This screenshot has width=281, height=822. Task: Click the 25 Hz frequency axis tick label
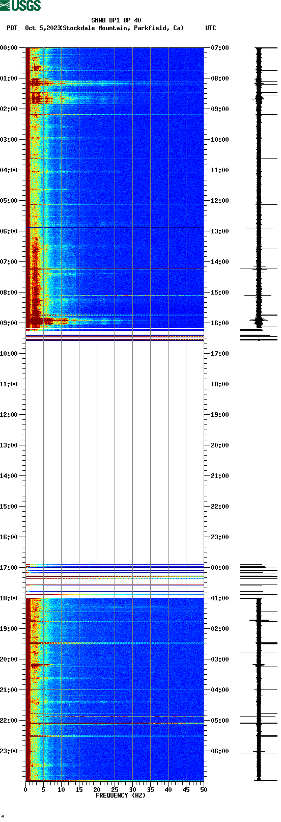pyautogui.click(x=115, y=790)
